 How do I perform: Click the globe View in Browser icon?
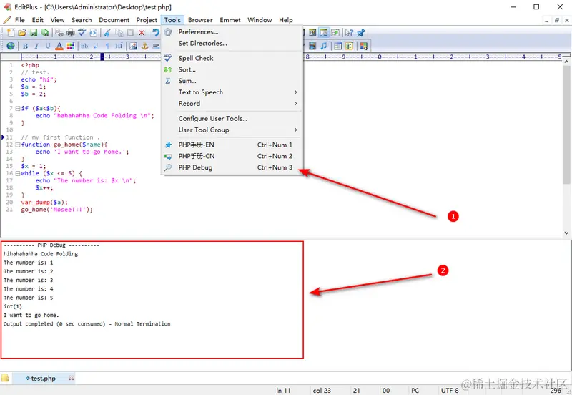point(11,46)
